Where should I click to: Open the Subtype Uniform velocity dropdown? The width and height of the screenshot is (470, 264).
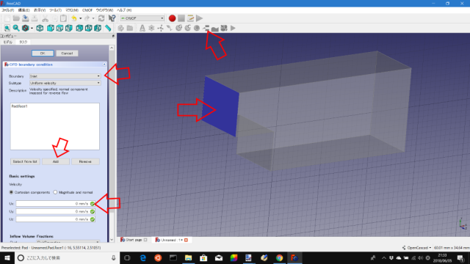click(x=65, y=83)
